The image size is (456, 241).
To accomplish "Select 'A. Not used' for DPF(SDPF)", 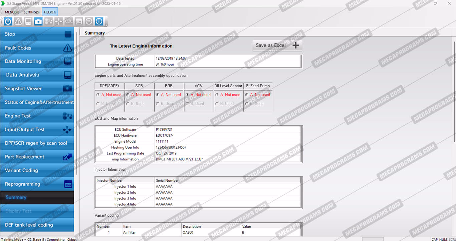I will coord(98,95).
